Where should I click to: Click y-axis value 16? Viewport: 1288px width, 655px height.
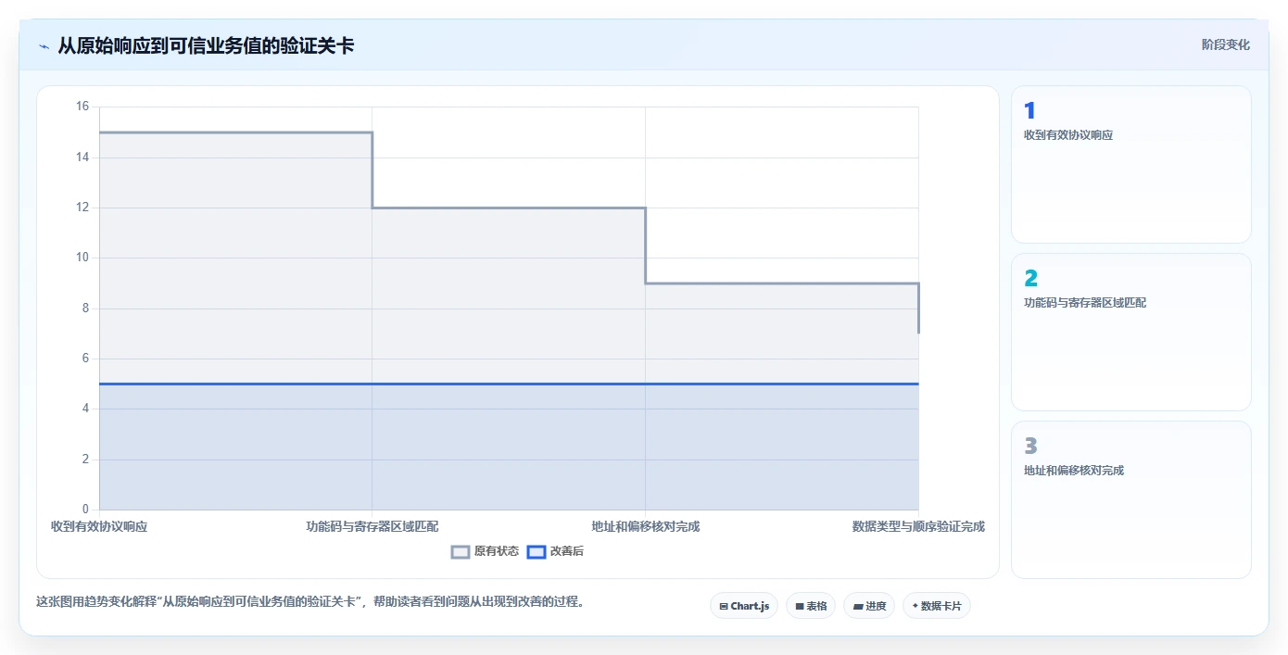point(82,107)
